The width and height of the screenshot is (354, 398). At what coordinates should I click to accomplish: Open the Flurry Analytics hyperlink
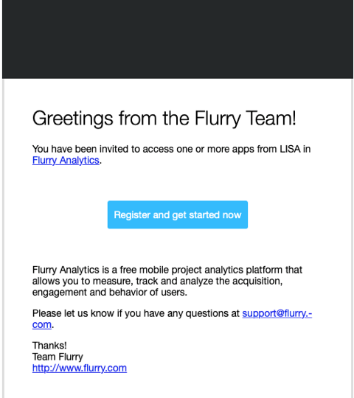pyautogui.click(x=66, y=161)
